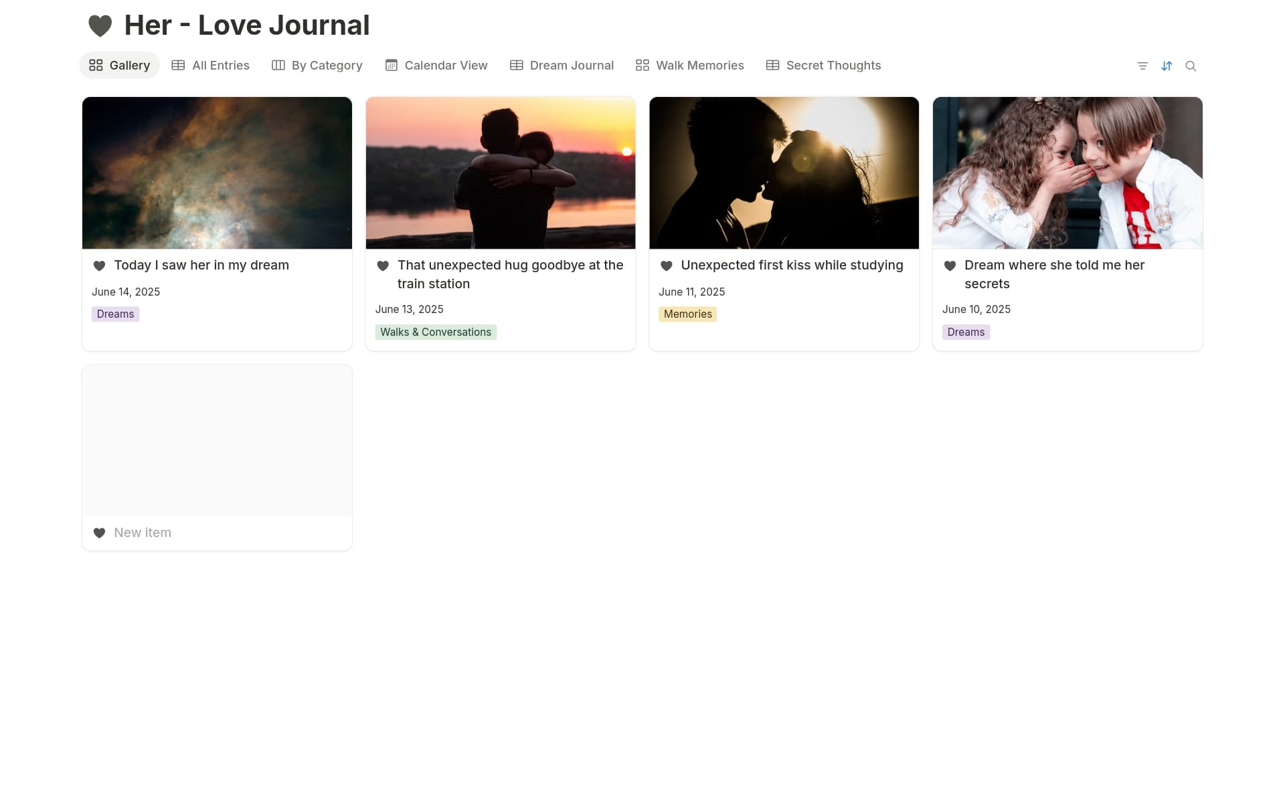The height and width of the screenshot is (802, 1285).
Task: Click New item to add an entry
Action: (141, 532)
